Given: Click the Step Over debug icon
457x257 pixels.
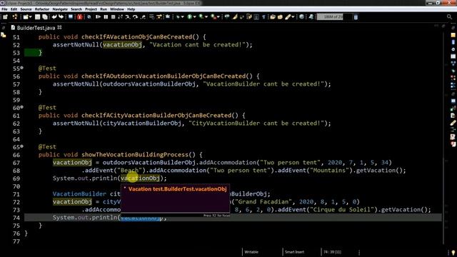Looking at the screenshot, I should pos(136,17).
